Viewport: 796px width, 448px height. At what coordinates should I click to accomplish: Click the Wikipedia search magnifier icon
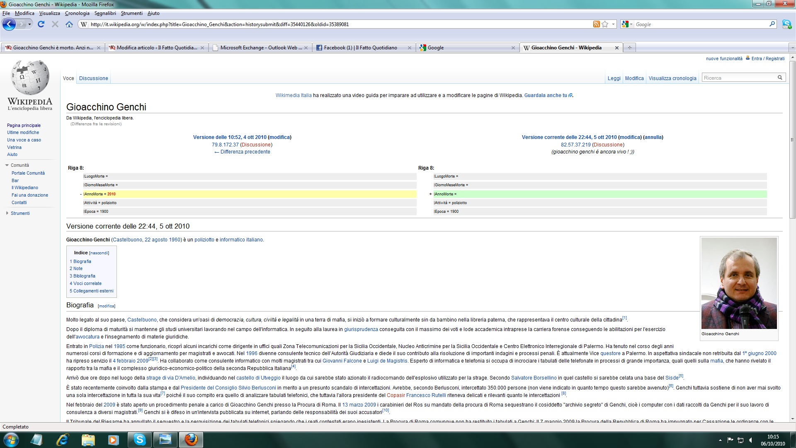pyautogui.click(x=780, y=78)
